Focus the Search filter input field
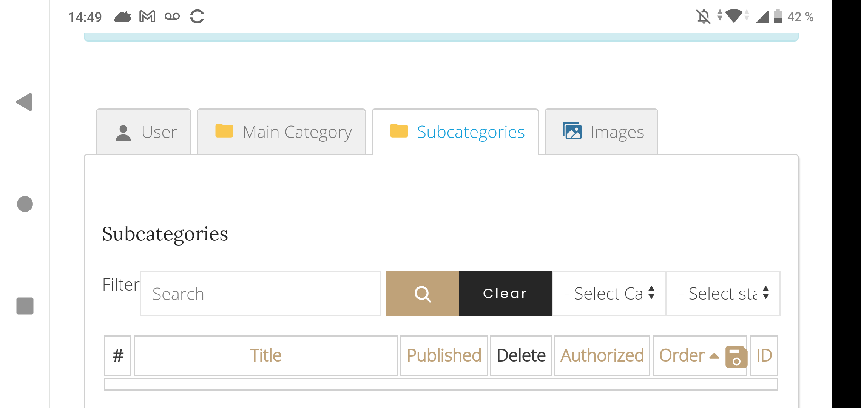This screenshot has width=861, height=408. coord(260,294)
